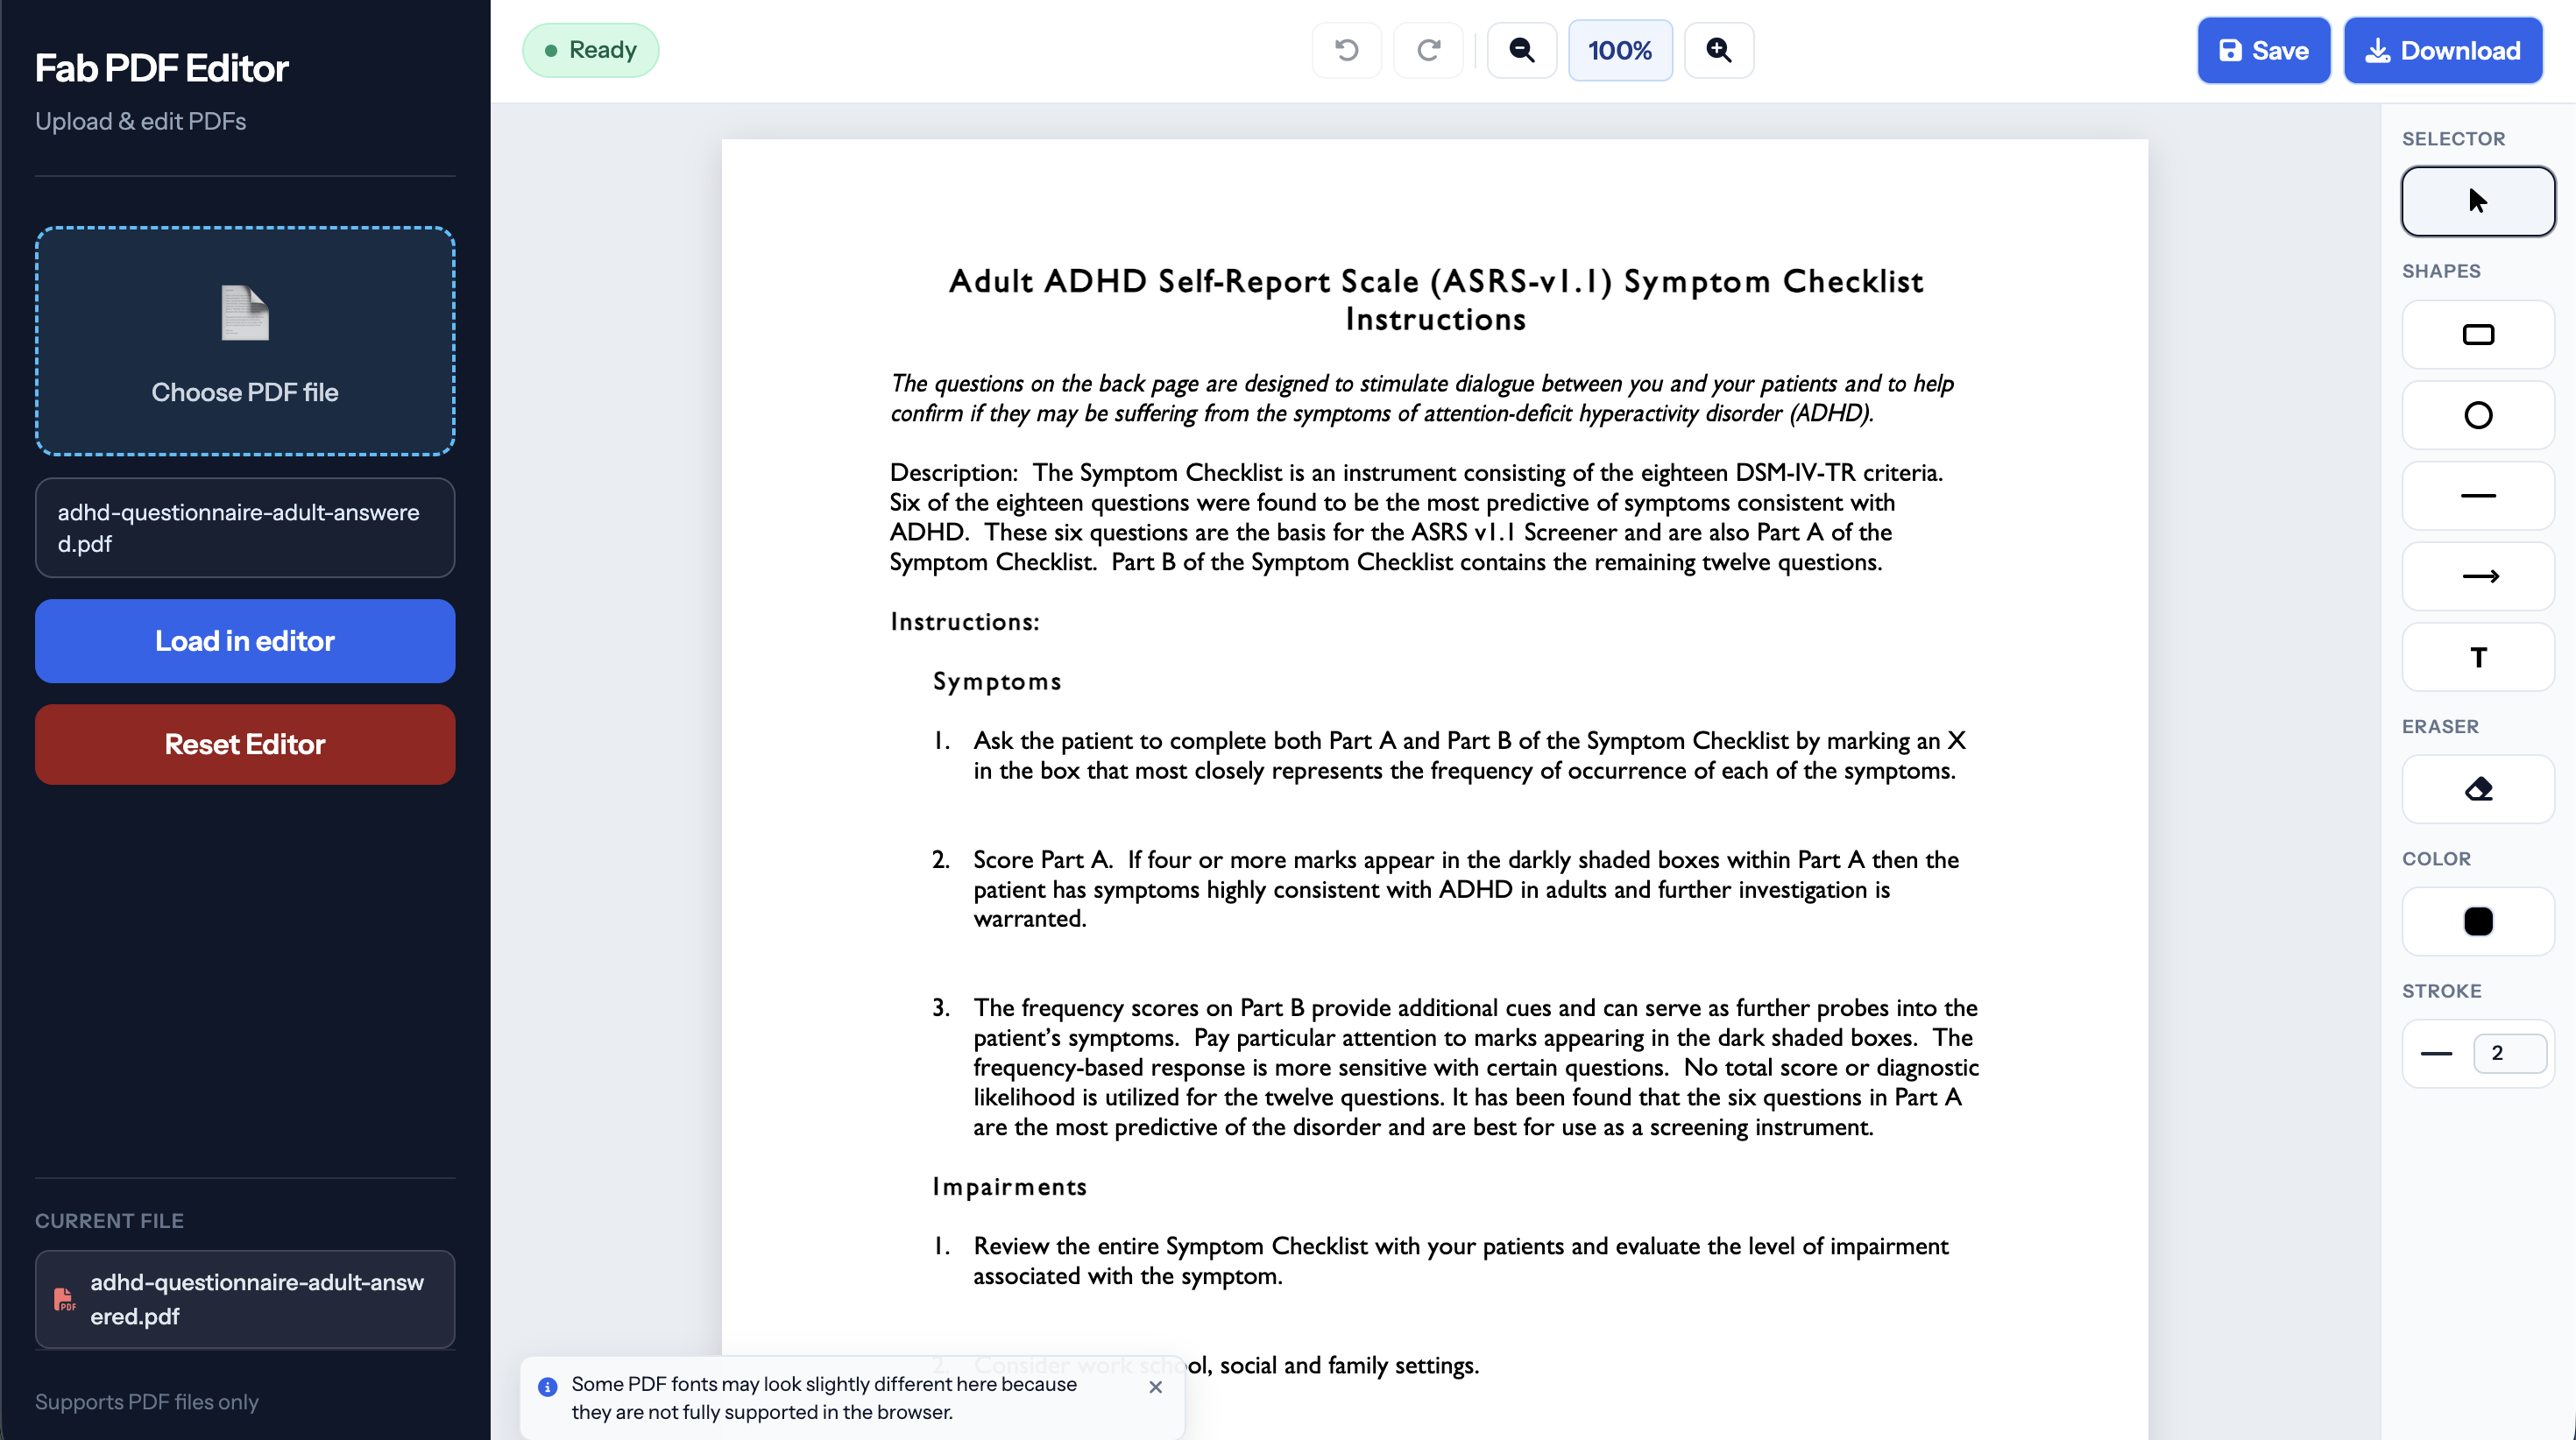Click the 'Description:' paragraph start
Image resolution: width=2576 pixels, height=1440 pixels.
coord(953,472)
